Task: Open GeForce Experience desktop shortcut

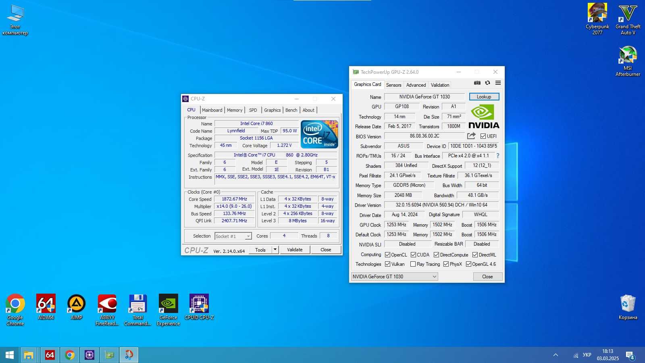Action: click(x=169, y=310)
